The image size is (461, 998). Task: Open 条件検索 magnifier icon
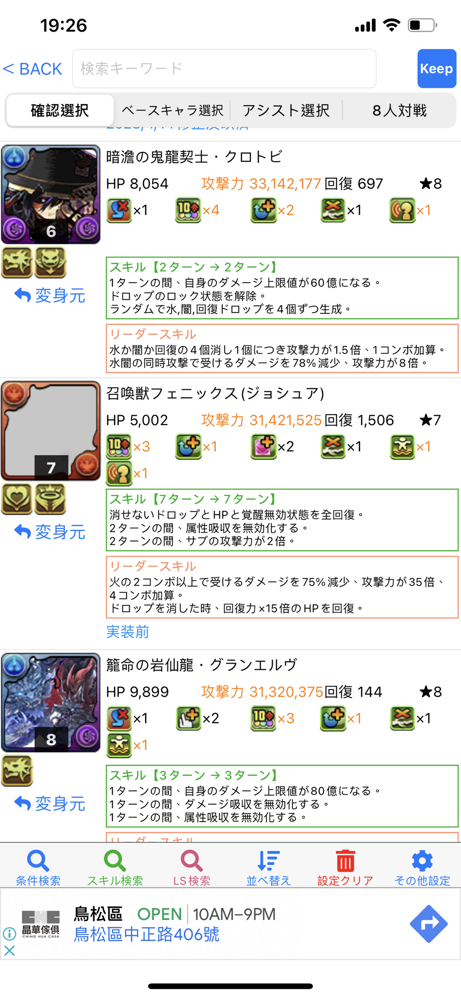38,861
